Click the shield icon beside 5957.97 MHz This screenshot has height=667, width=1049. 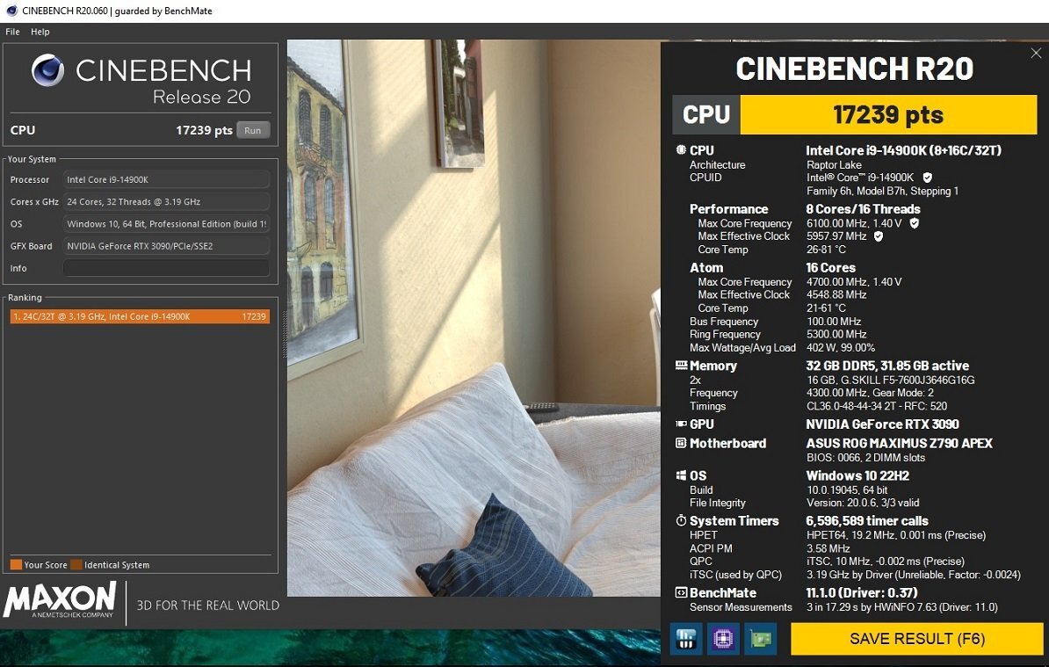tap(879, 236)
